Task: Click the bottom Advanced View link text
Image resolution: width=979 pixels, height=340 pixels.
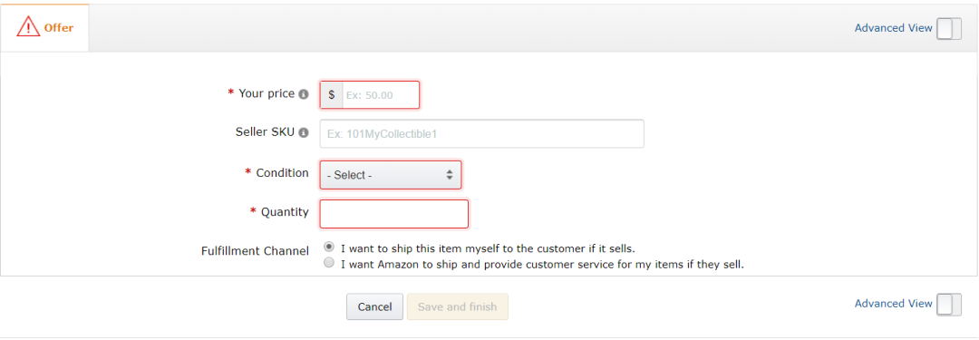Action: click(x=894, y=304)
